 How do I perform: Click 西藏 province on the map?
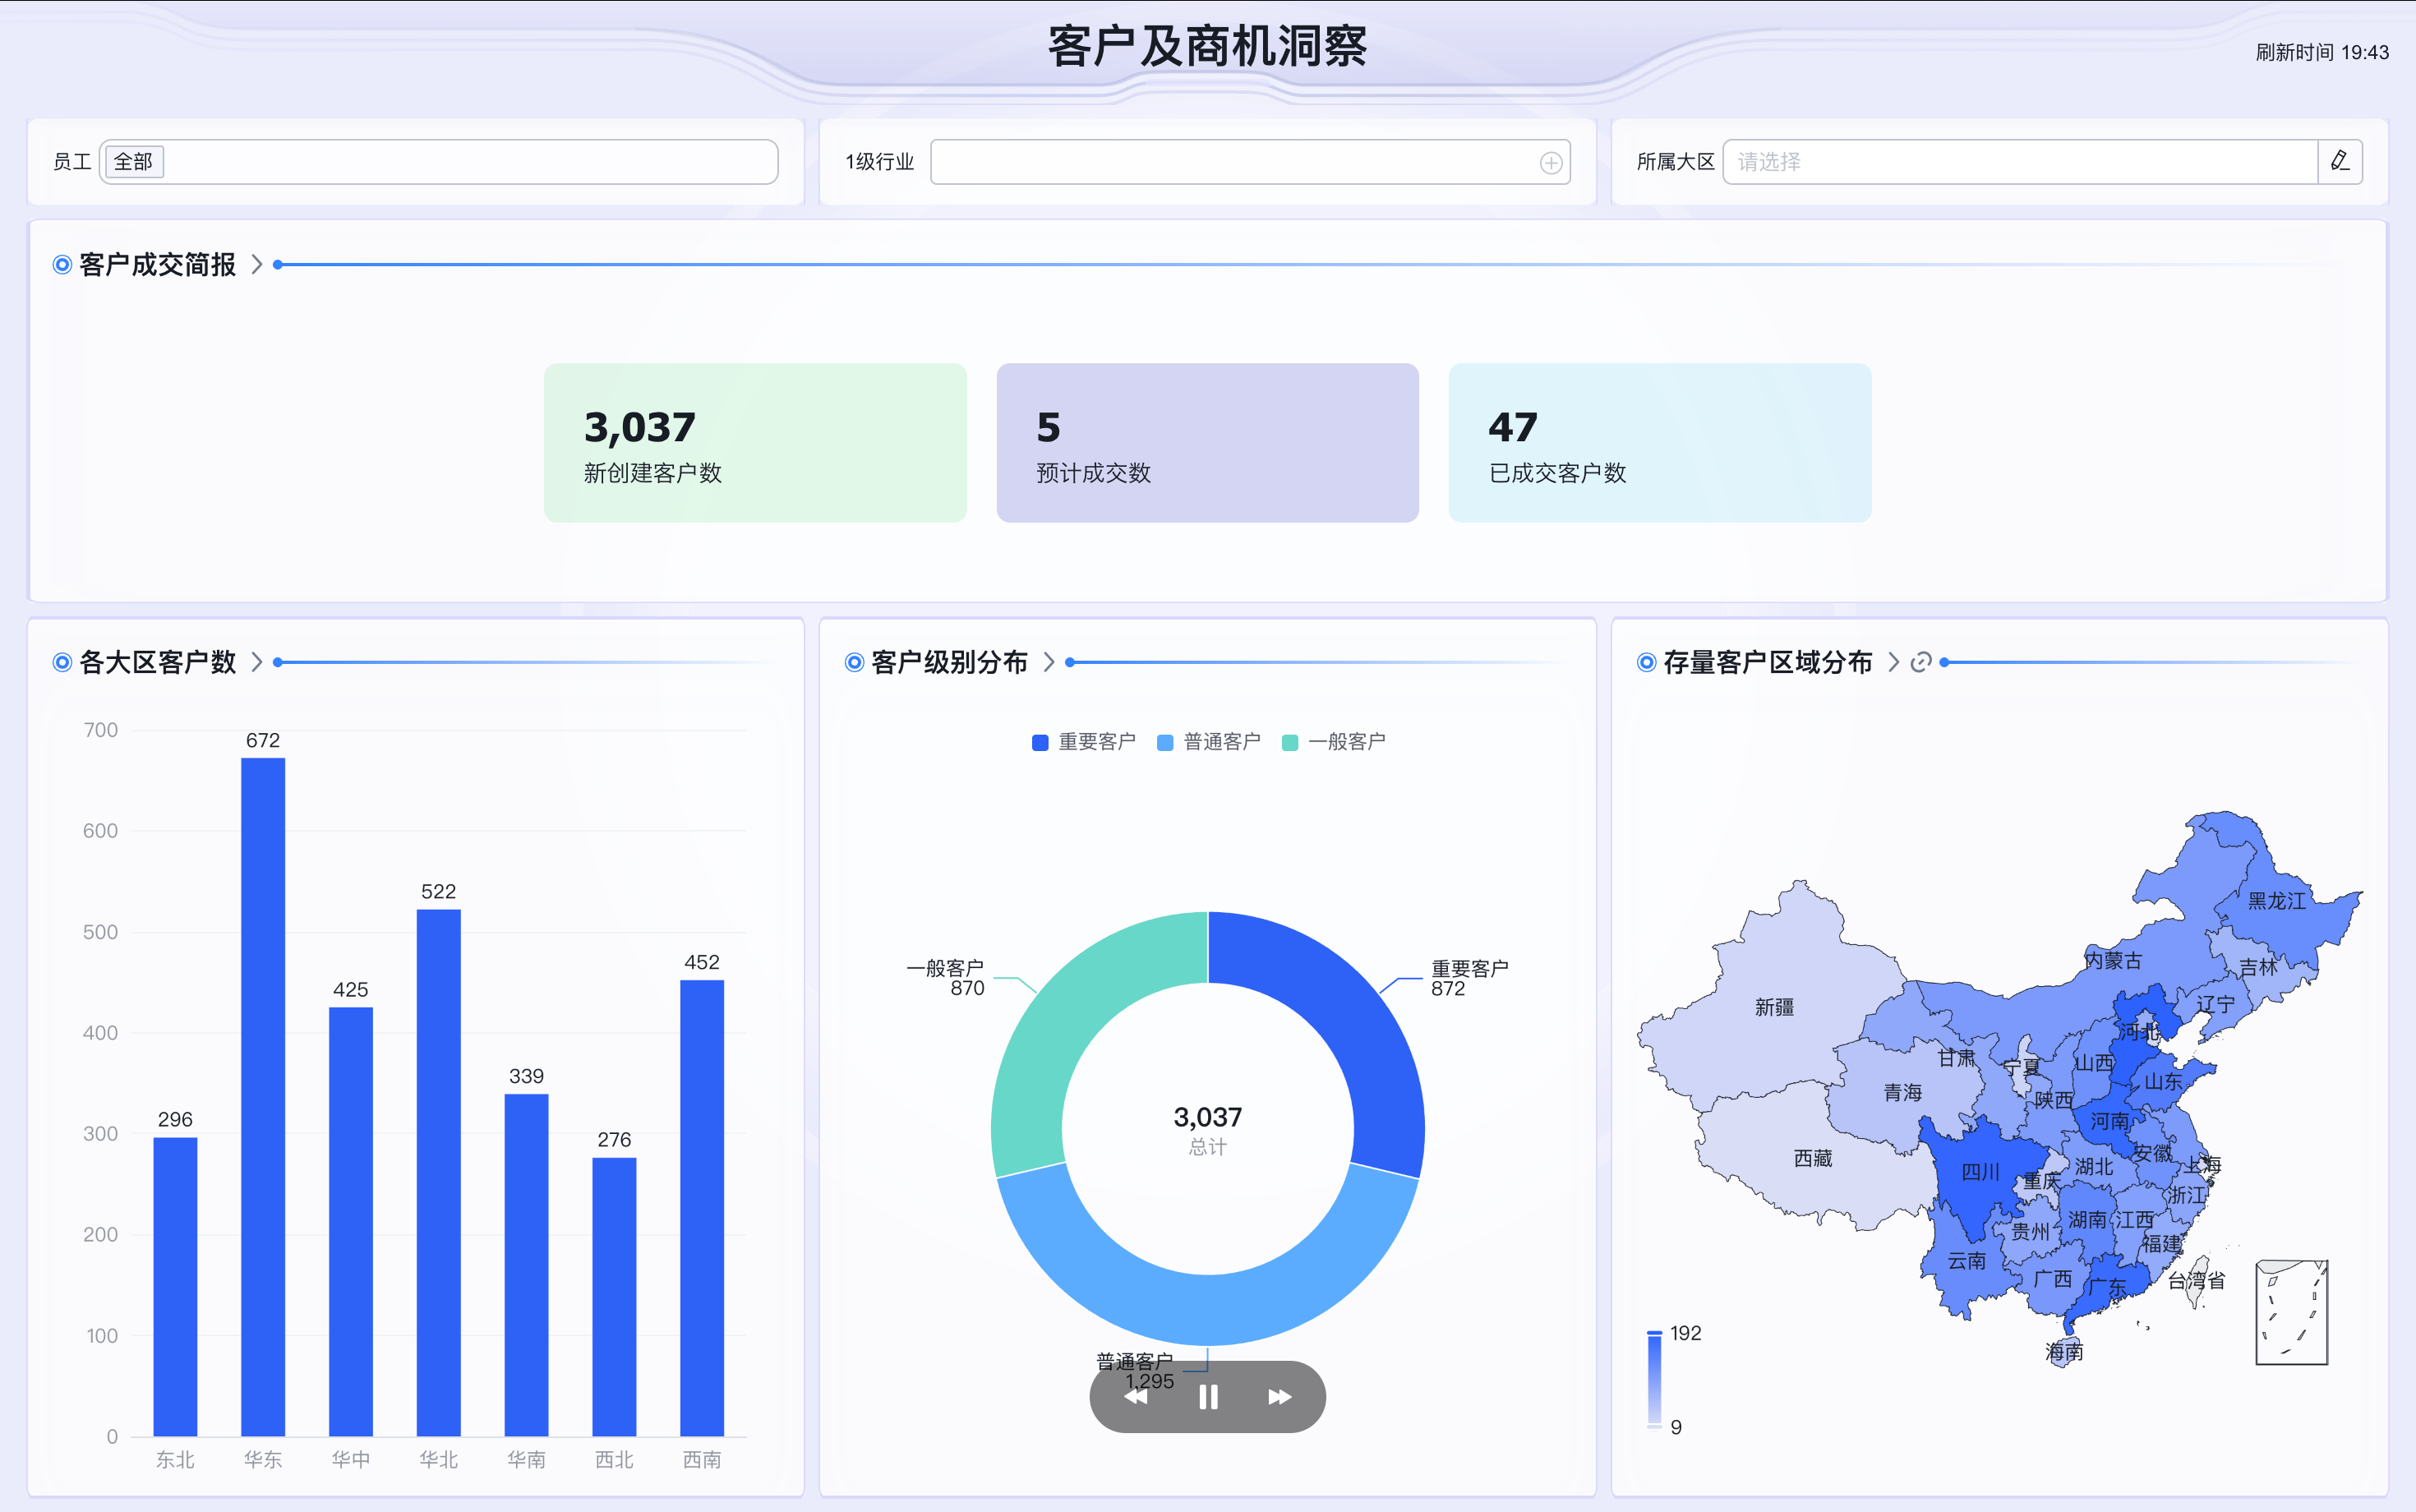point(1812,1158)
